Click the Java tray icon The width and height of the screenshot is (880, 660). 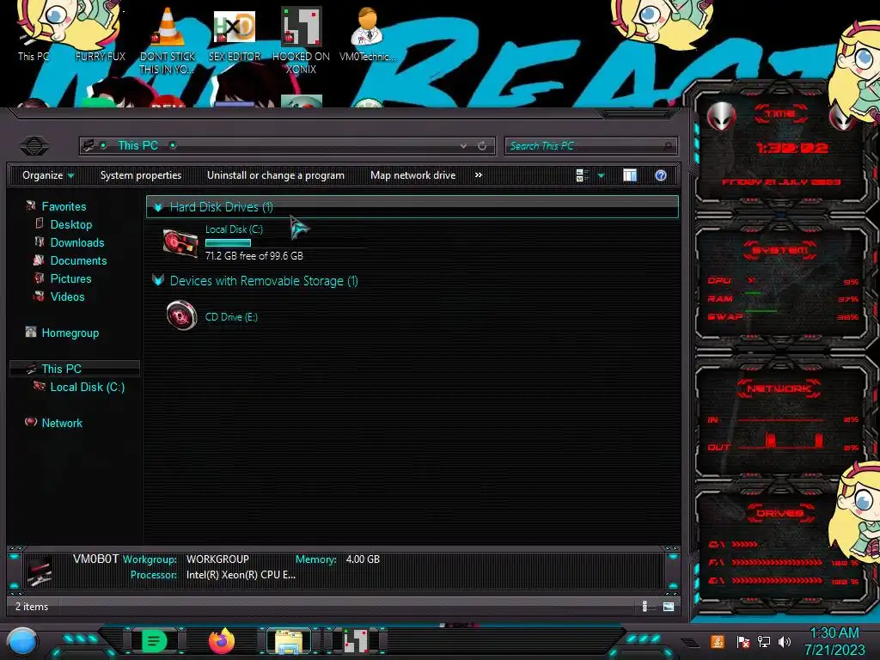(718, 641)
